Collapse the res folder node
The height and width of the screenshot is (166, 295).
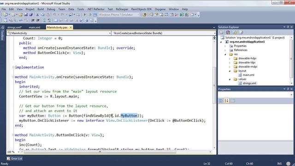coord(225,54)
